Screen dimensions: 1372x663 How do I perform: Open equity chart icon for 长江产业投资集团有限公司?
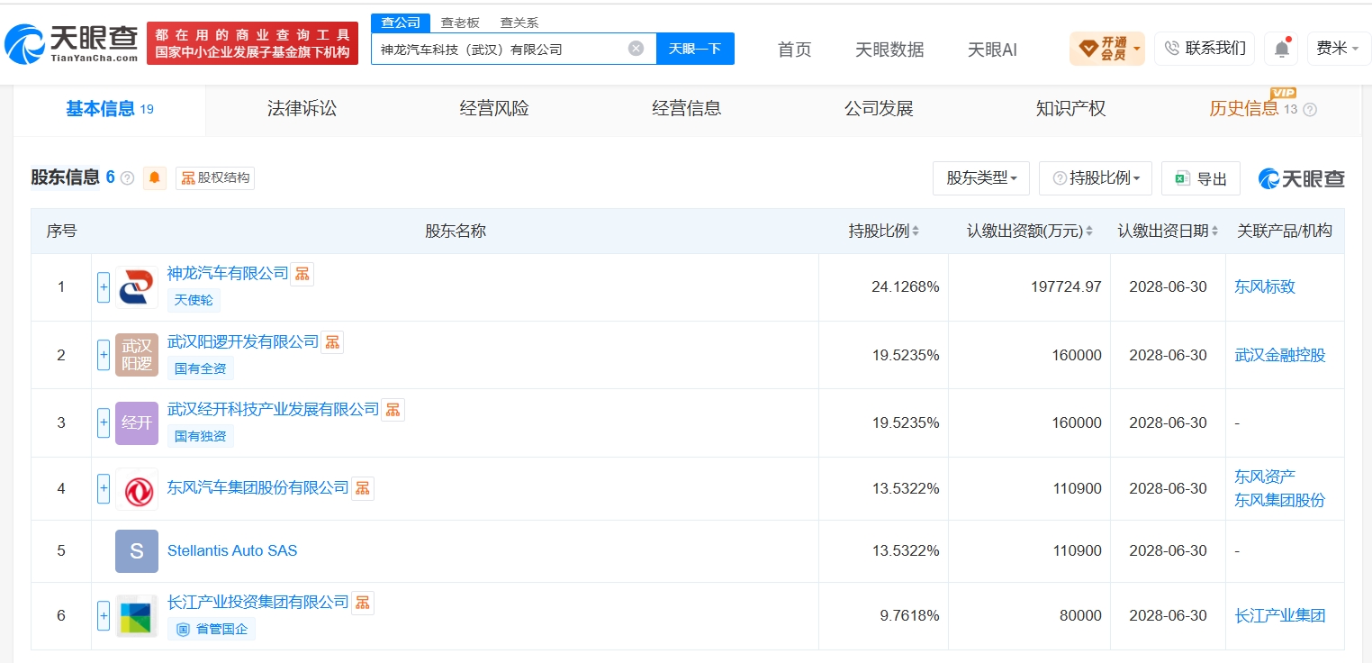pyautogui.click(x=362, y=603)
